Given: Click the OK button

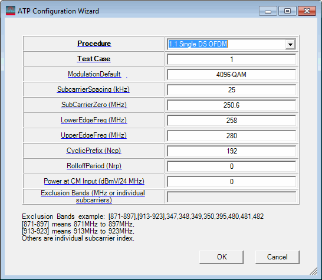Looking at the screenshot, I should [x=221, y=257].
